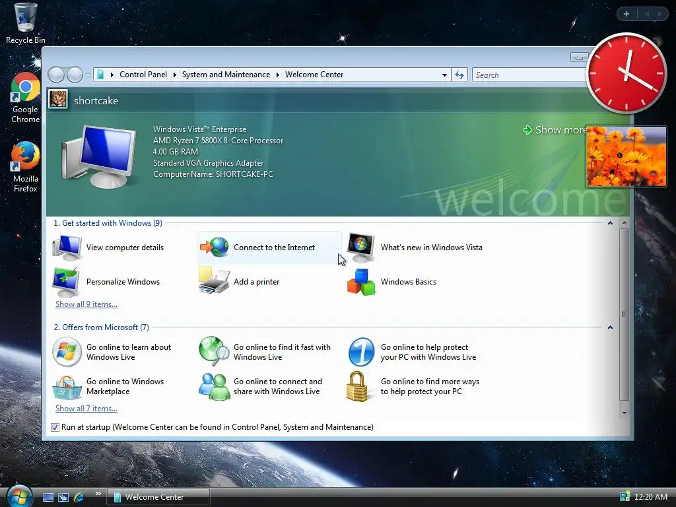This screenshot has width=676, height=507.
Task: Click the Control Panel icon in address bar
Action: pos(100,75)
